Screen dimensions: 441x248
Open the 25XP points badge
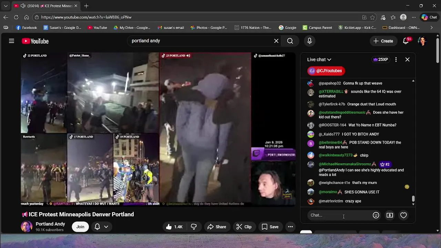point(380,60)
